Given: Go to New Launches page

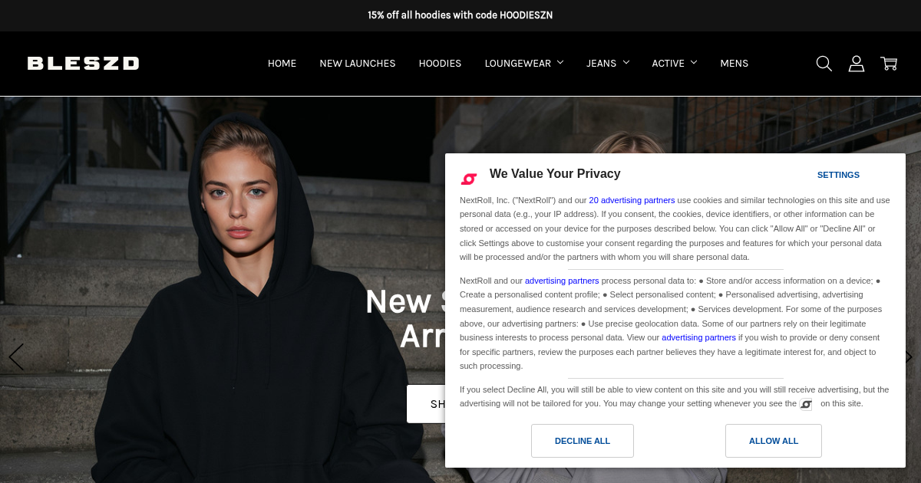Looking at the screenshot, I should coord(358,64).
